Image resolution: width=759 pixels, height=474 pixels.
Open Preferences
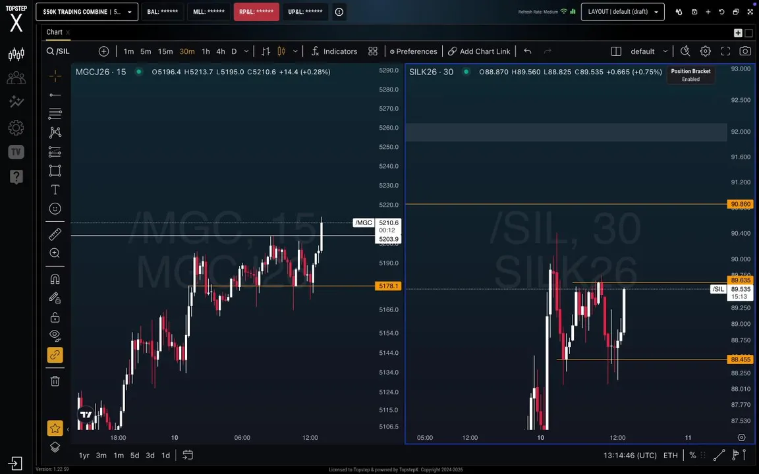[413, 51]
